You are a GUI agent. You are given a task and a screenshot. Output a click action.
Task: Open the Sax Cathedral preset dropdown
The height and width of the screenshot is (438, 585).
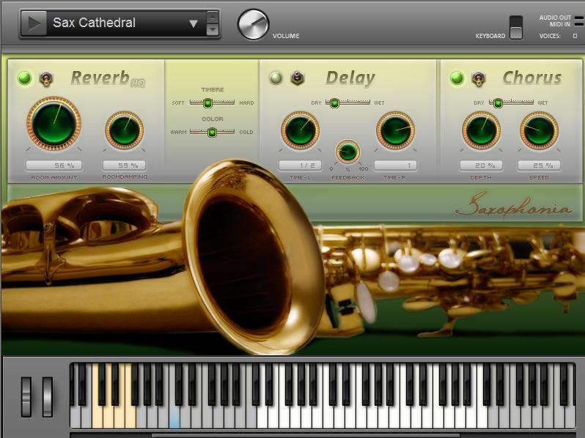[194, 24]
